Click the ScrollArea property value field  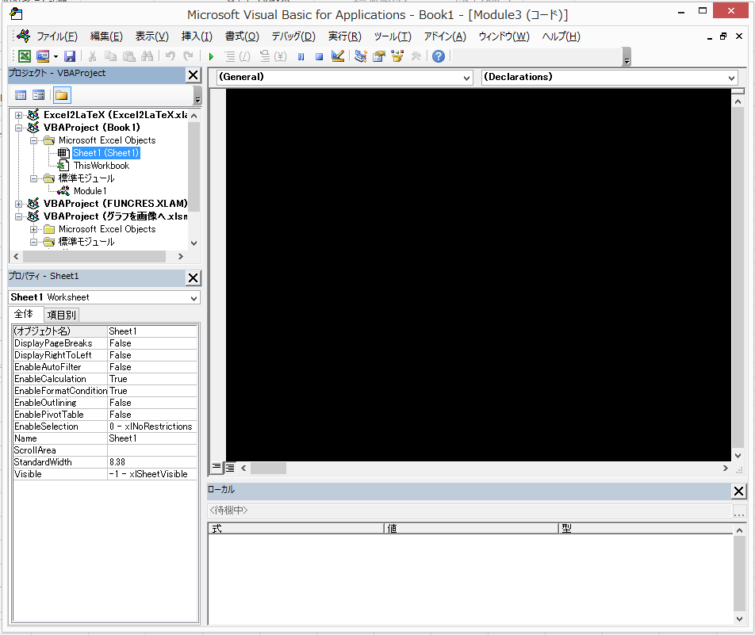pyautogui.click(x=152, y=450)
